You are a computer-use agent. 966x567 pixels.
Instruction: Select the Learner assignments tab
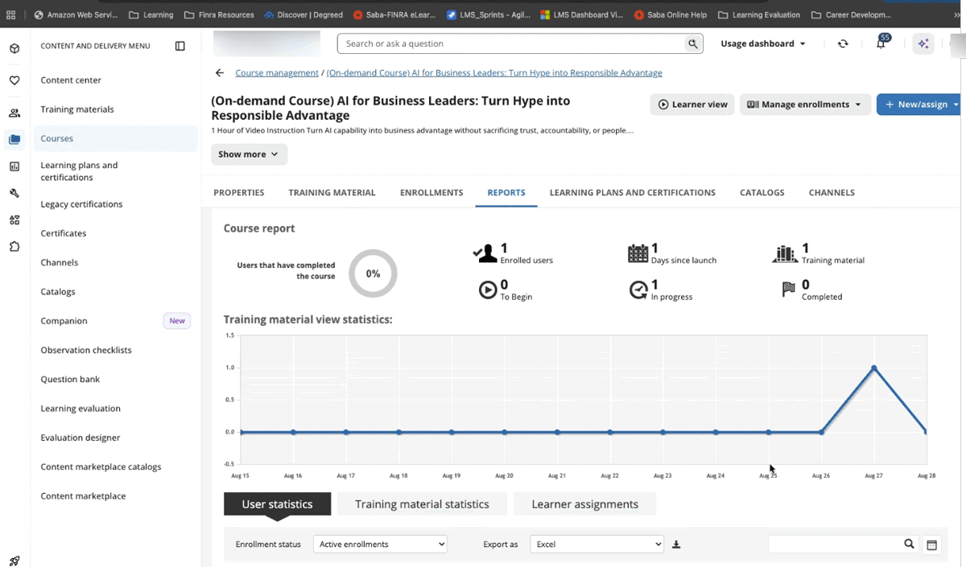click(x=585, y=504)
